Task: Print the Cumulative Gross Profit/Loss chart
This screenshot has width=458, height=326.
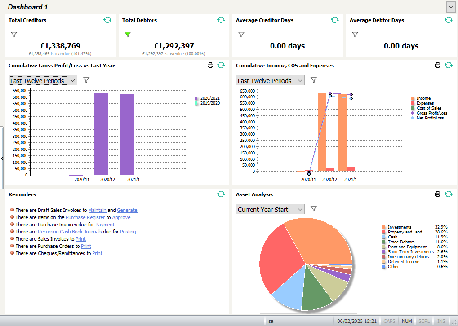Action: click(x=210, y=65)
